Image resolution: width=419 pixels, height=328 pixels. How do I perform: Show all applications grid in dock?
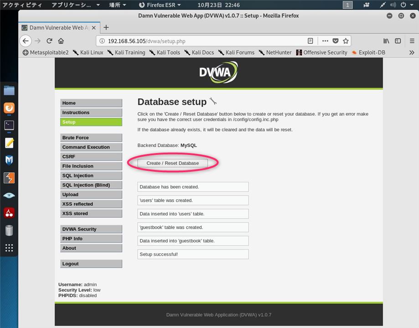coord(9,248)
